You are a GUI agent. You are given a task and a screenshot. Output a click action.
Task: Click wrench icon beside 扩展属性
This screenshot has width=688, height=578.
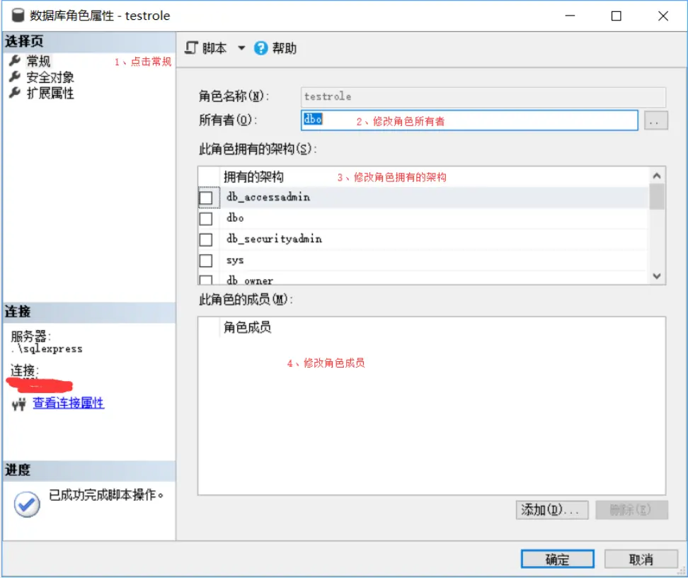[15, 93]
